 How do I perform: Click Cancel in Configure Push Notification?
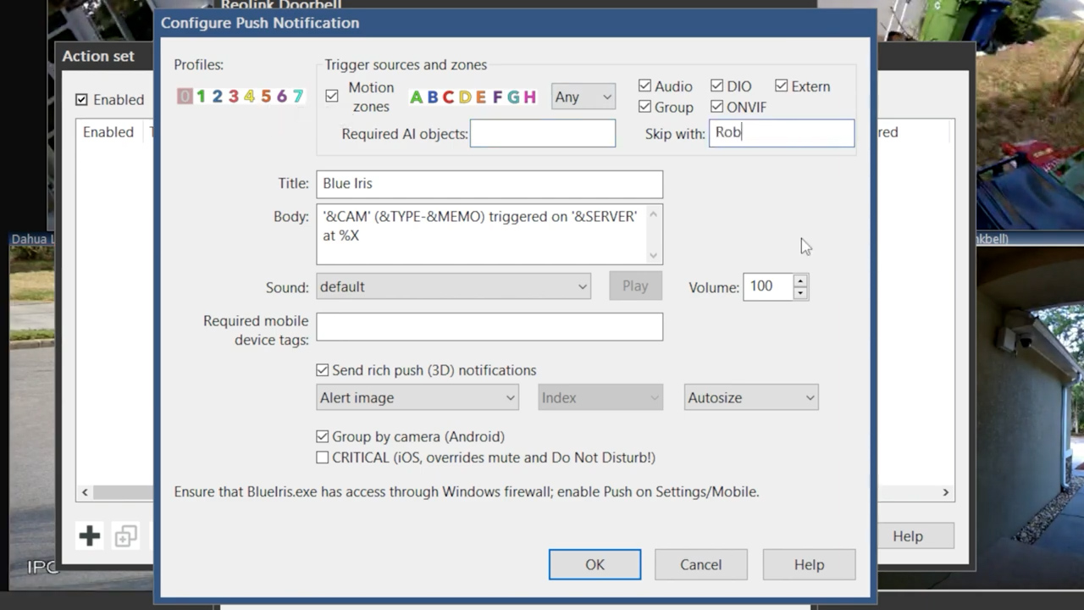(700, 564)
